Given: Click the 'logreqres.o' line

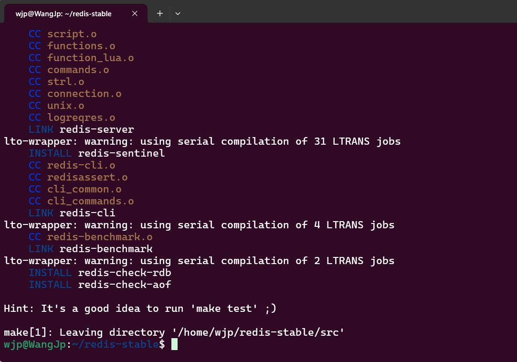Looking at the screenshot, I should (x=72, y=117).
